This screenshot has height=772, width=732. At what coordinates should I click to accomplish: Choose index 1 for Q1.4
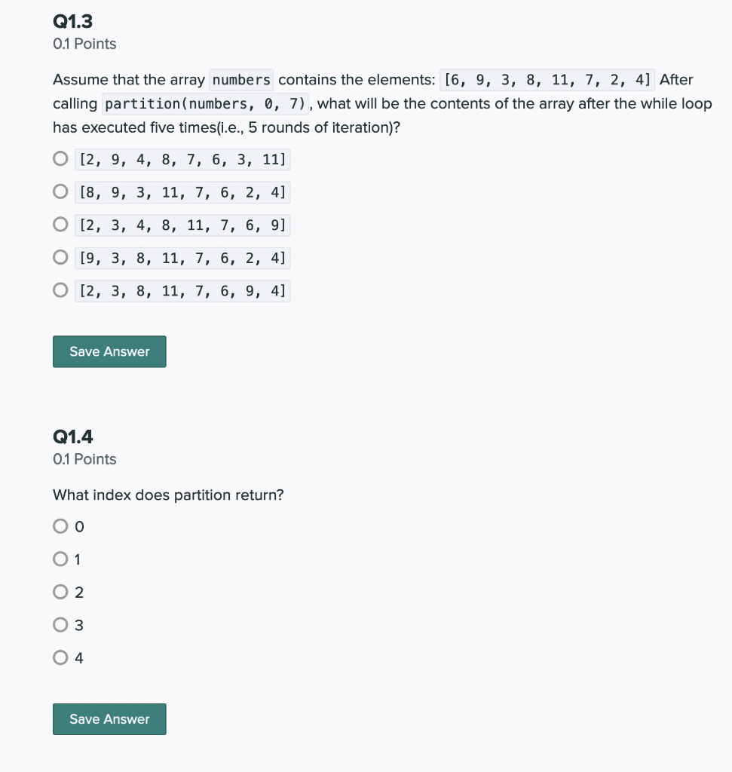tap(60, 559)
